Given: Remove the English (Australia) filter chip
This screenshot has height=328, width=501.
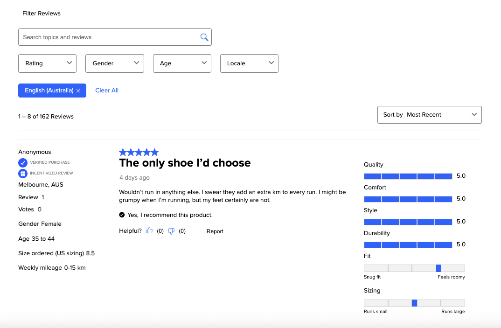Looking at the screenshot, I should pos(78,91).
